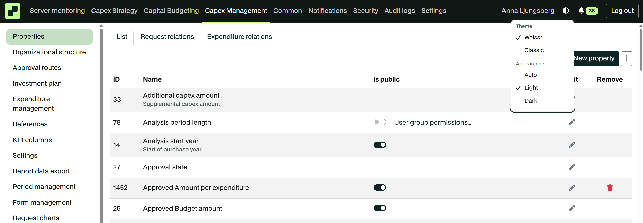The height and width of the screenshot is (223, 643).
Task: Click the Log out button
Action: (622, 11)
